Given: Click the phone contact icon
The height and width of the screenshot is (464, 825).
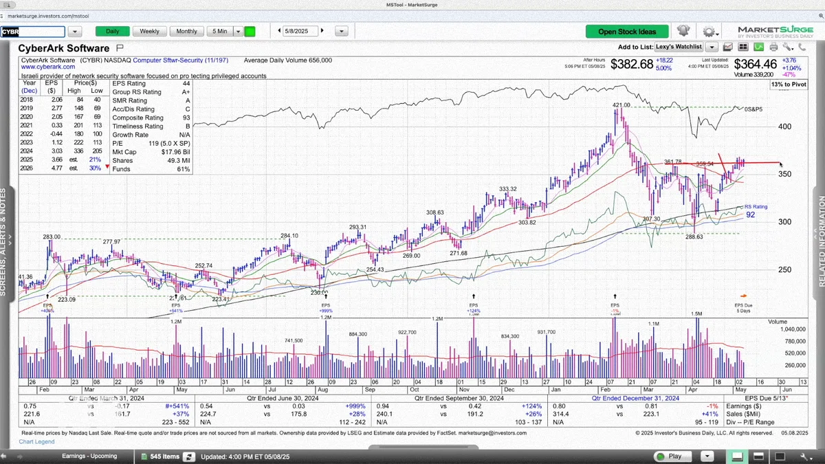Looking at the screenshot, I should tap(802, 47).
